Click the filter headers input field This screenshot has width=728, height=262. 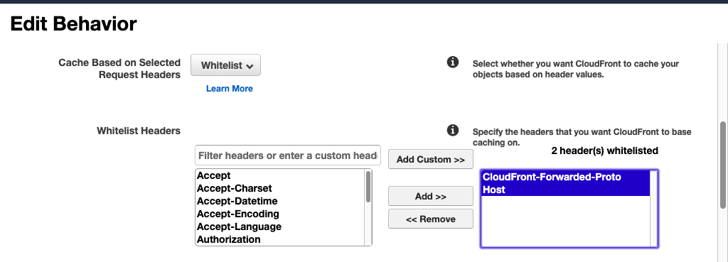coord(288,155)
